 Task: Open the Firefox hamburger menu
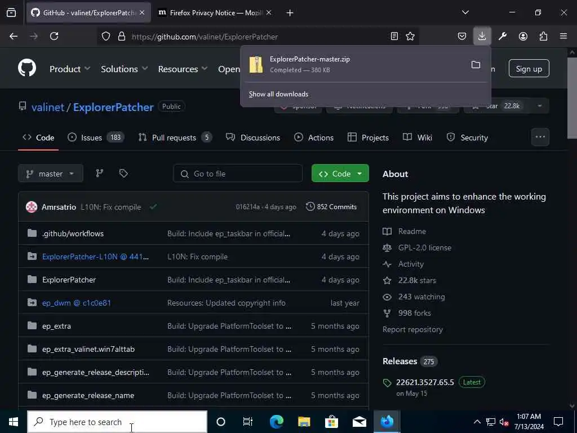(563, 36)
